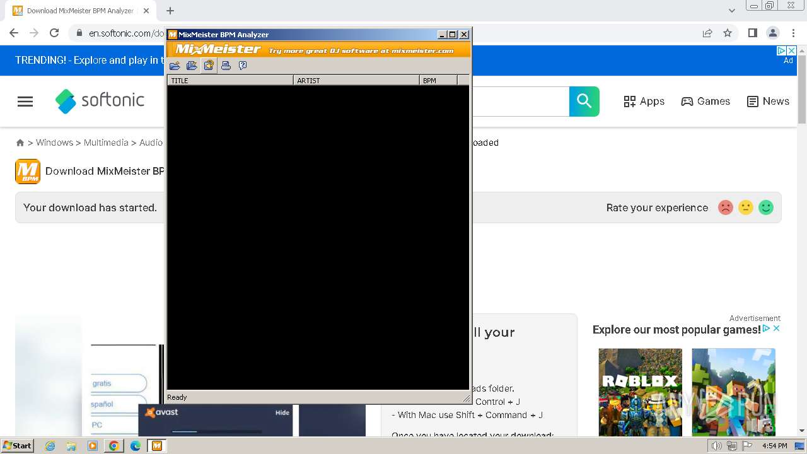Click the refresh/update tags toolbar icon
The height and width of the screenshot is (454, 807).
coord(209,66)
